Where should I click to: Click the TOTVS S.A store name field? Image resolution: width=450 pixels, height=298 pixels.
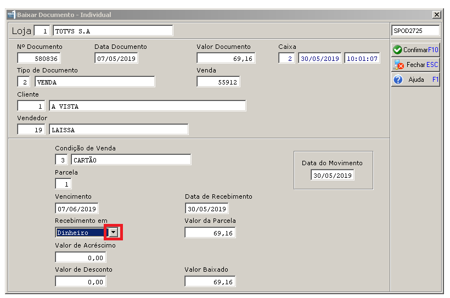pyautogui.click(x=113, y=31)
